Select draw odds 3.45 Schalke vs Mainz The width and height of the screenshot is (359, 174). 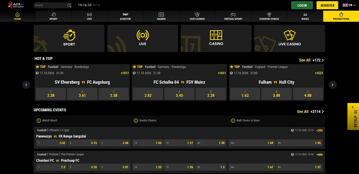click(179, 94)
